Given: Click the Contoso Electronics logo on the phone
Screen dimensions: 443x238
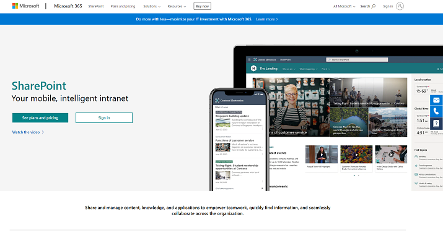Looking at the screenshot, I should click(217, 100).
